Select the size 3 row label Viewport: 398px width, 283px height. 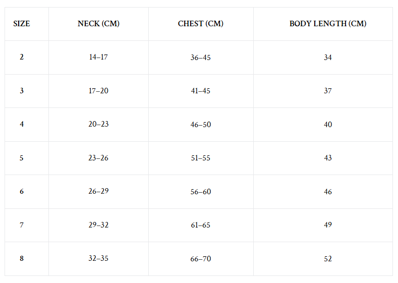point(22,91)
